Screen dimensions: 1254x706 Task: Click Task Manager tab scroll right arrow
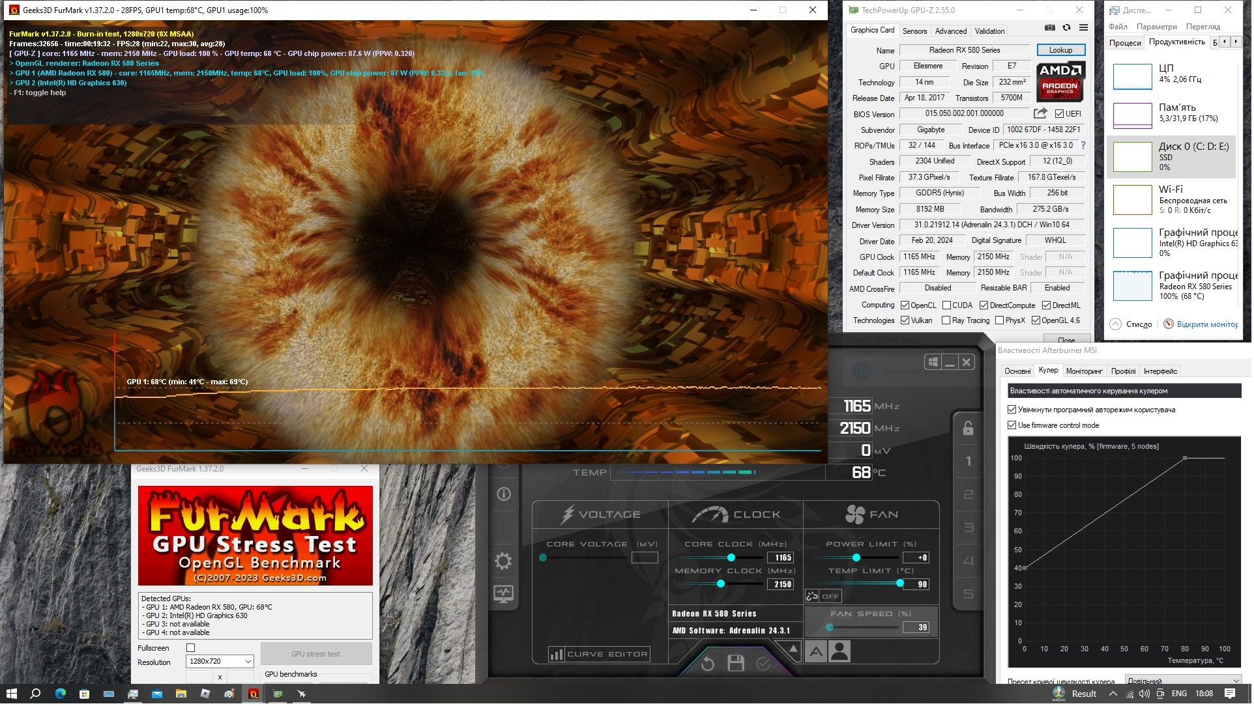[1237, 42]
